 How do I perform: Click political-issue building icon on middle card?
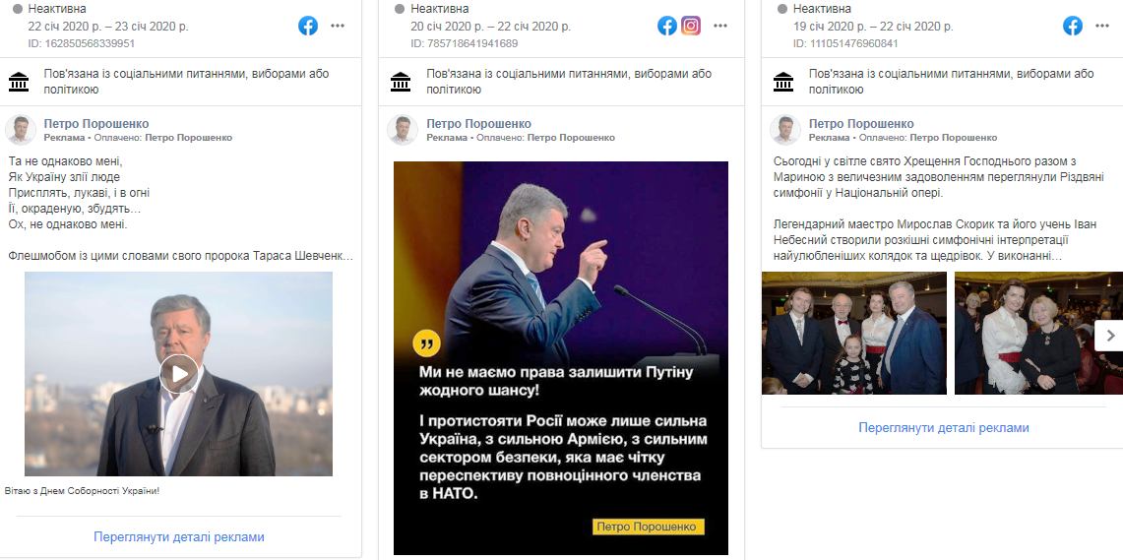tap(401, 82)
